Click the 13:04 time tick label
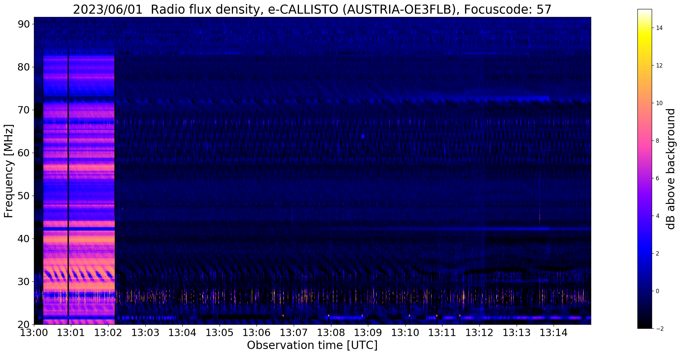This screenshot has height=355, width=681. 182,333
